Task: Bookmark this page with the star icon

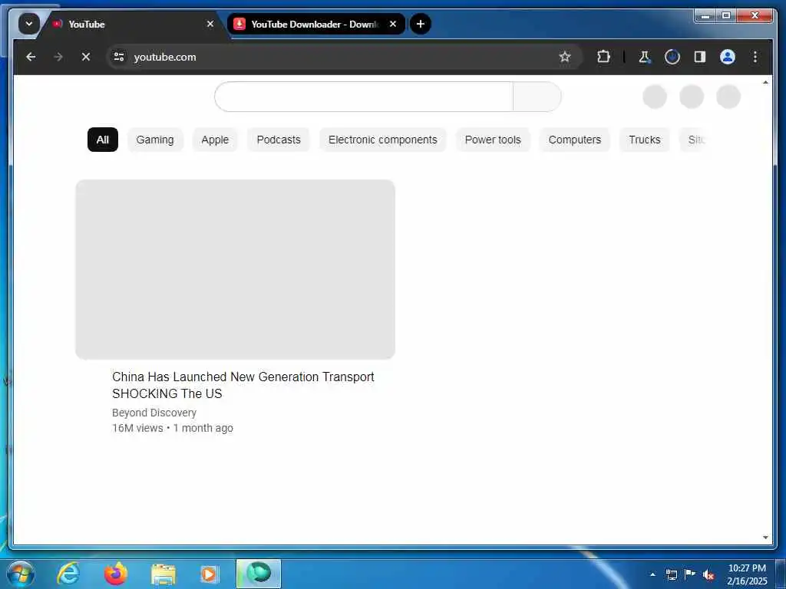Action: click(565, 57)
